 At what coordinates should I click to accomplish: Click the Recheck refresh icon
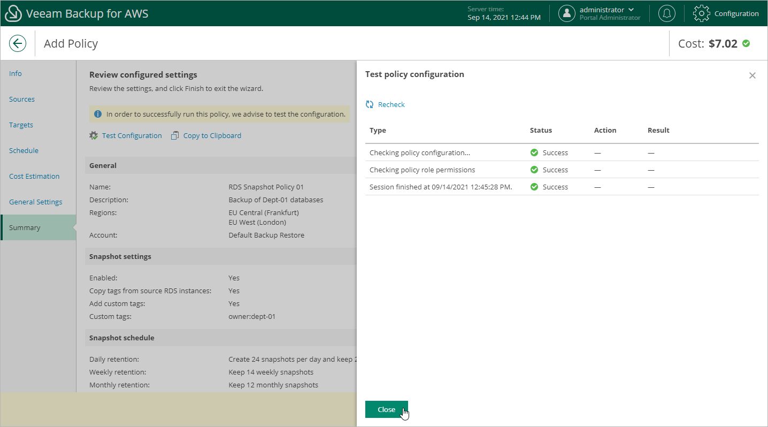tap(370, 104)
